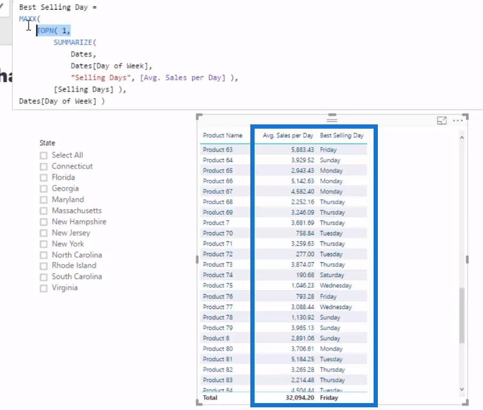This screenshot has width=483, height=410.
Task: Click the table scrollbar up arrow
Action: click(x=462, y=137)
